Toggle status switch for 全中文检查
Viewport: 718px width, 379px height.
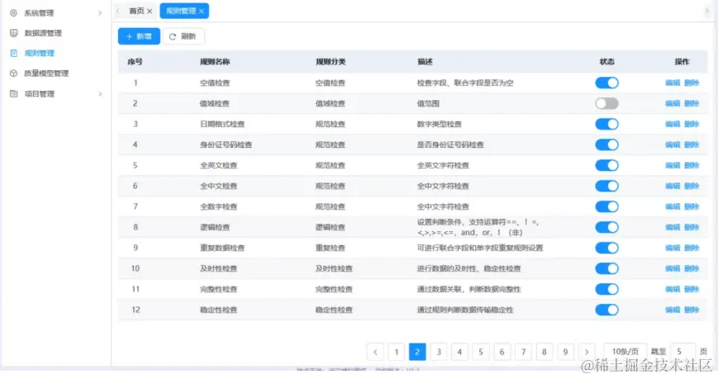(606, 186)
